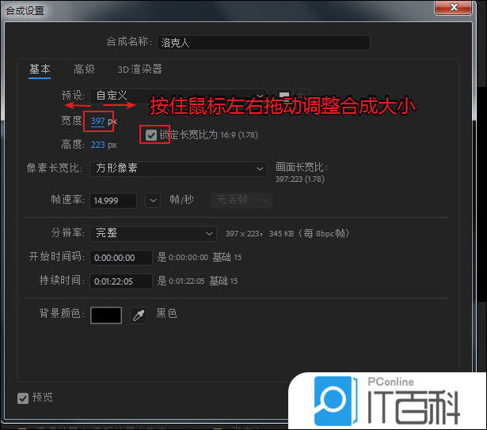Click the 帧速率 field showing 14.999
487x430 pixels.
(113, 201)
